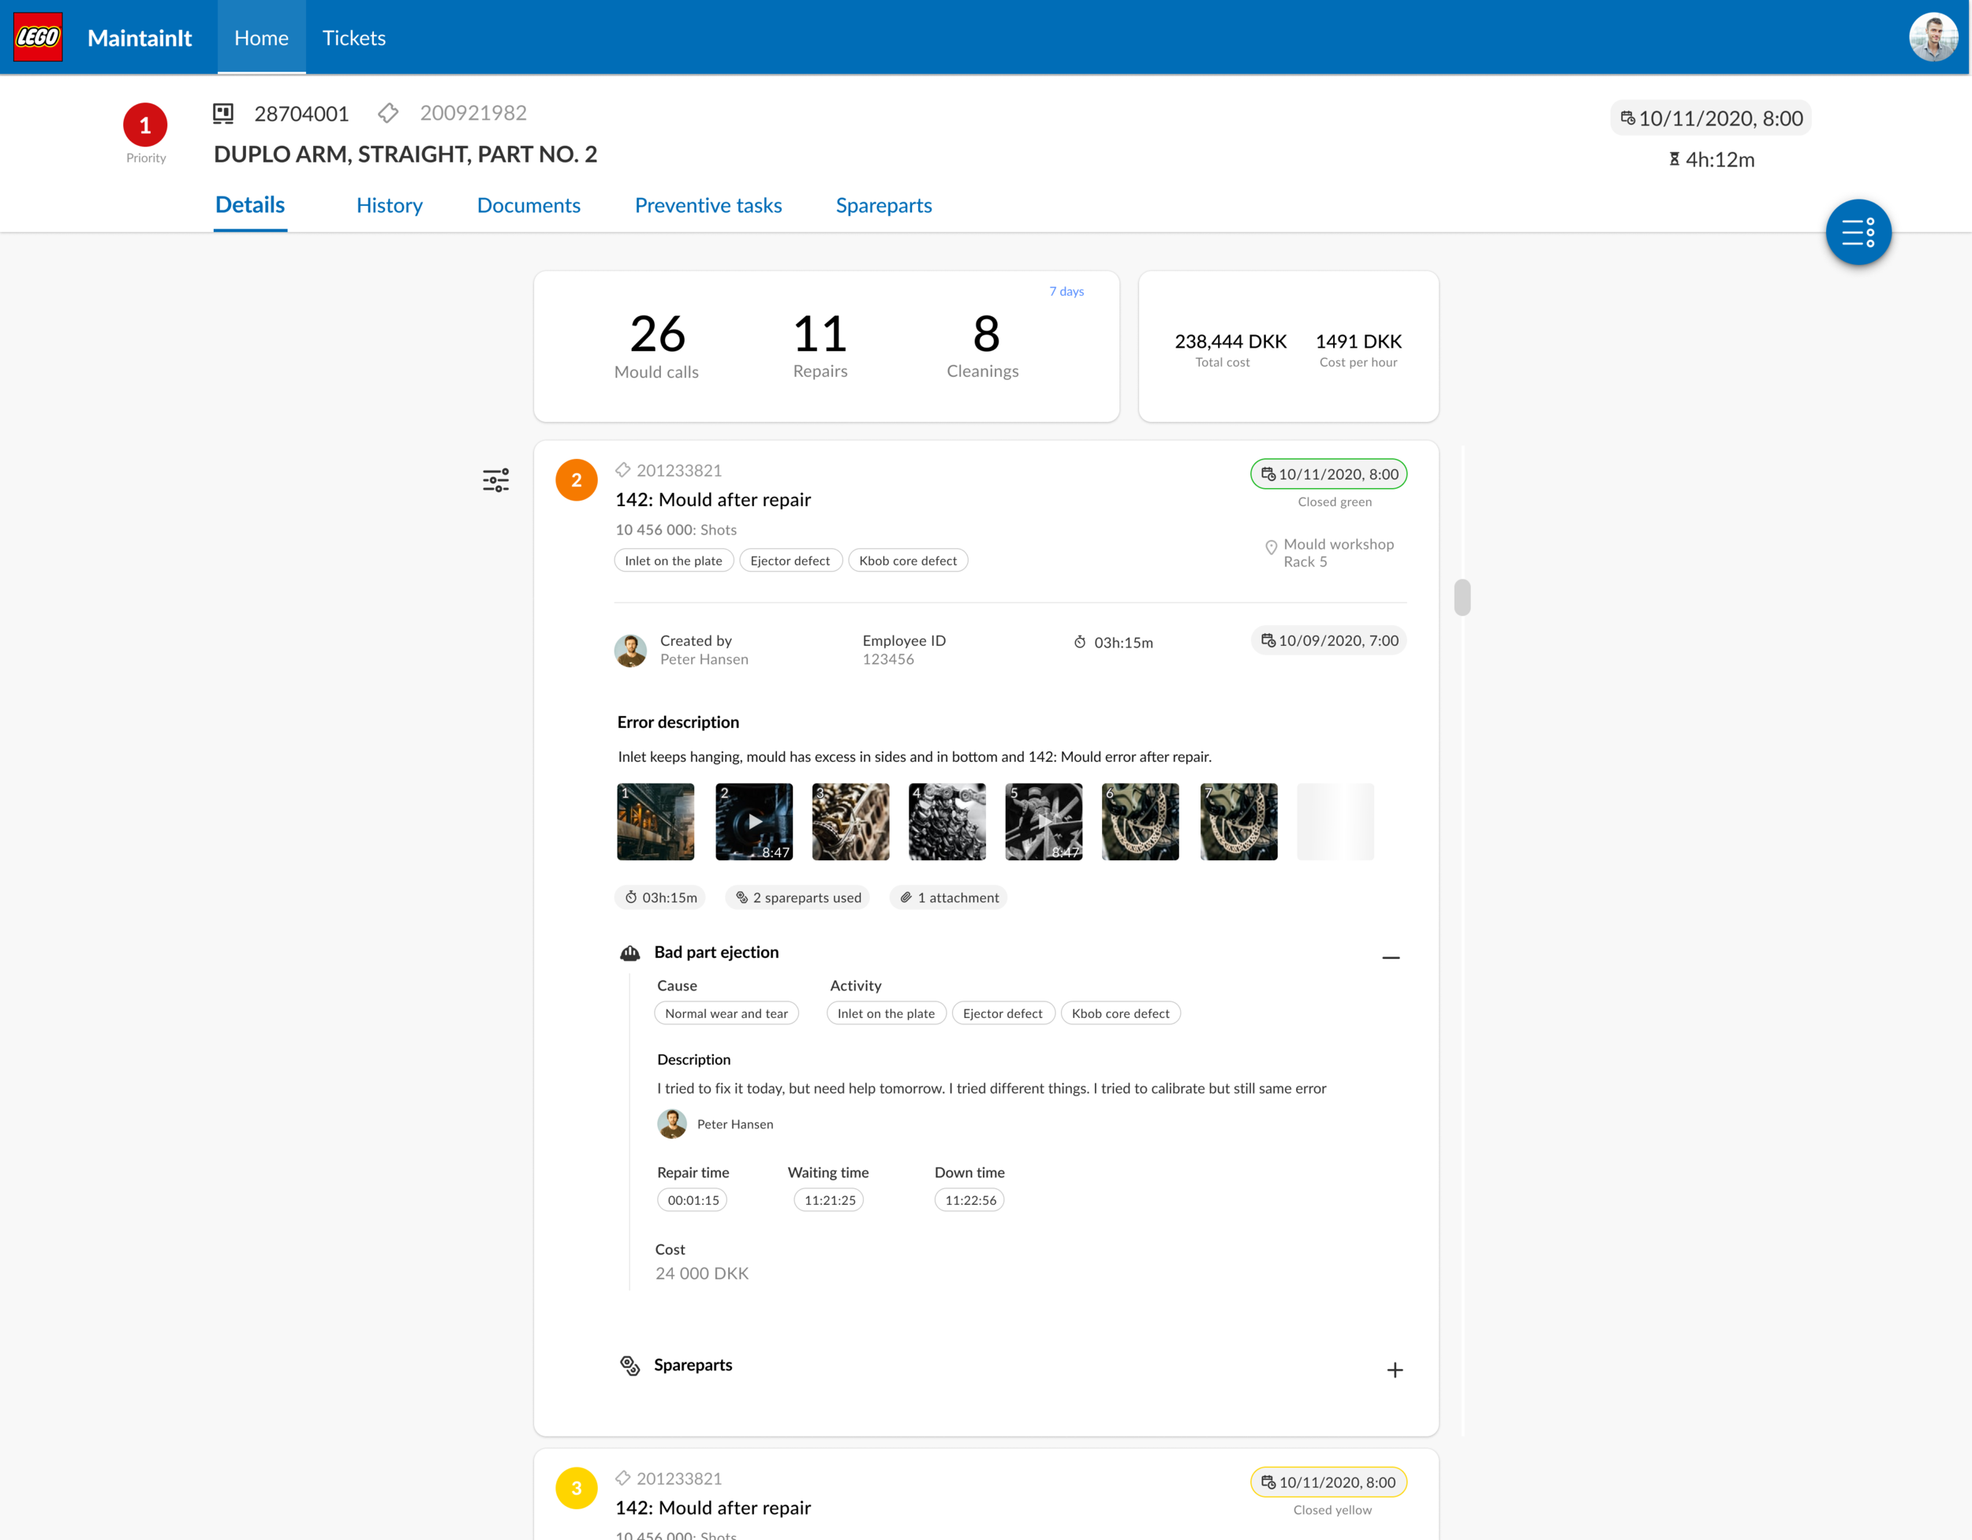1972x1540 pixels.
Task: Click the vertical scrollbar handle
Action: coord(1462,597)
